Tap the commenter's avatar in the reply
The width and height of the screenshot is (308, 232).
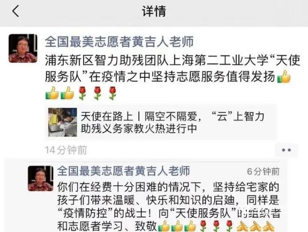41,178
